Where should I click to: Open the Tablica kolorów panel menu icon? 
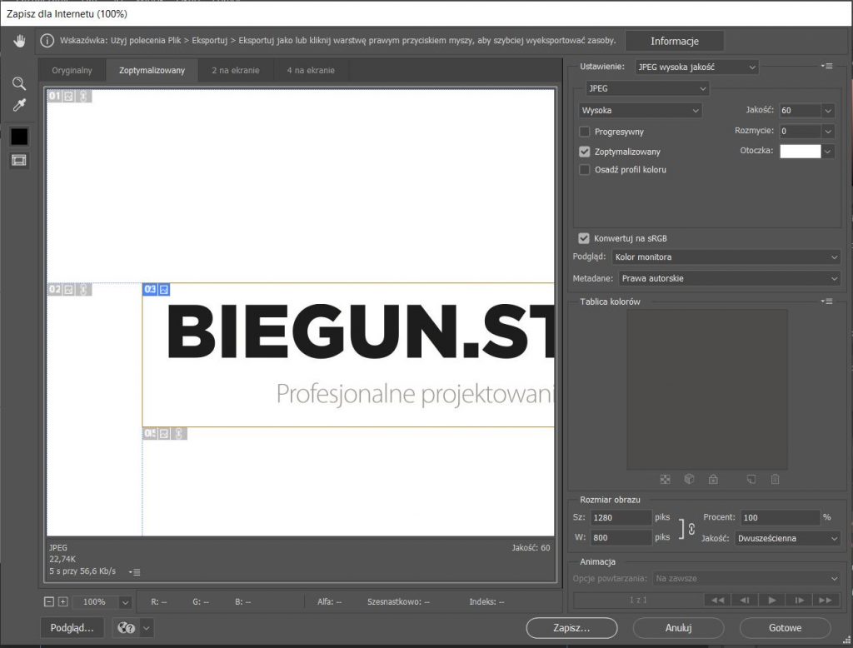tap(827, 302)
